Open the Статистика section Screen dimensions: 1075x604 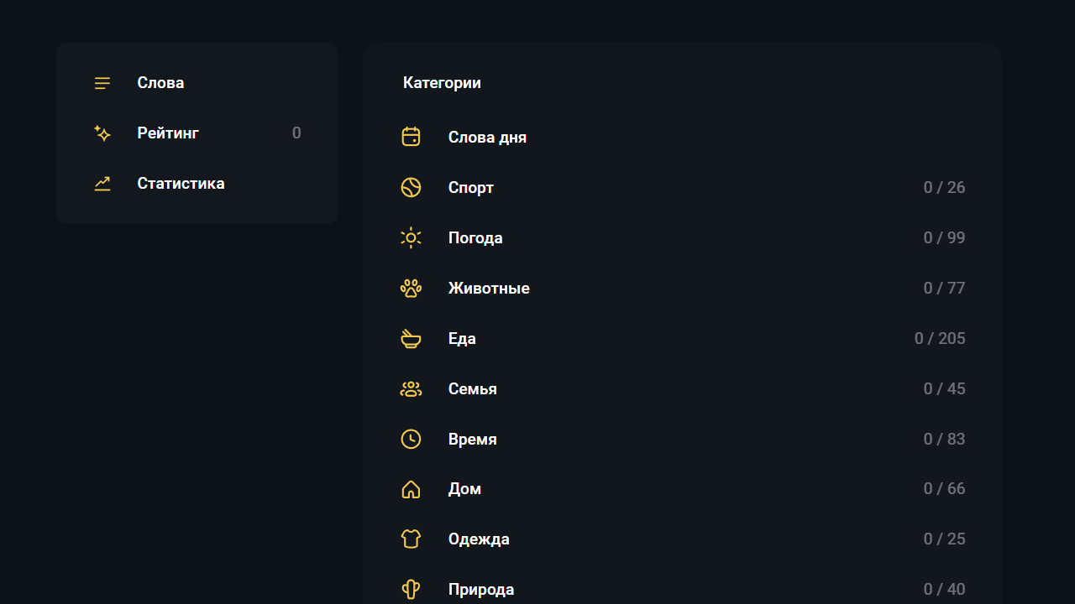coord(181,183)
